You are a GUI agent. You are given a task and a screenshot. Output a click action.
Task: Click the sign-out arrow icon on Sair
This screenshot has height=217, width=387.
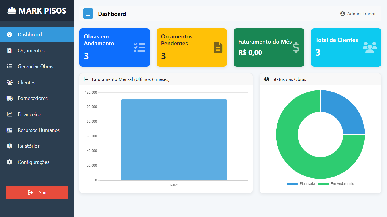tap(30, 192)
